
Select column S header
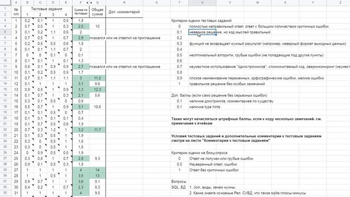tap(156, 3)
